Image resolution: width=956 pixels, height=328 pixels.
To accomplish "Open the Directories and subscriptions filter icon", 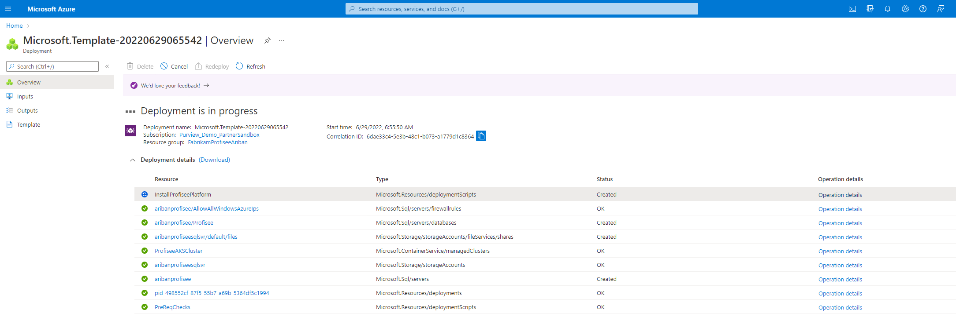I will (870, 9).
